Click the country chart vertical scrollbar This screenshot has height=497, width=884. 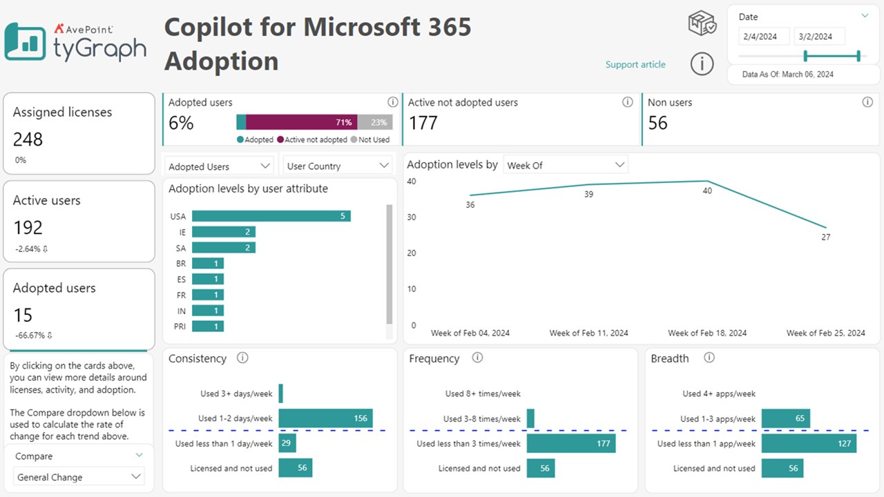point(389,264)
